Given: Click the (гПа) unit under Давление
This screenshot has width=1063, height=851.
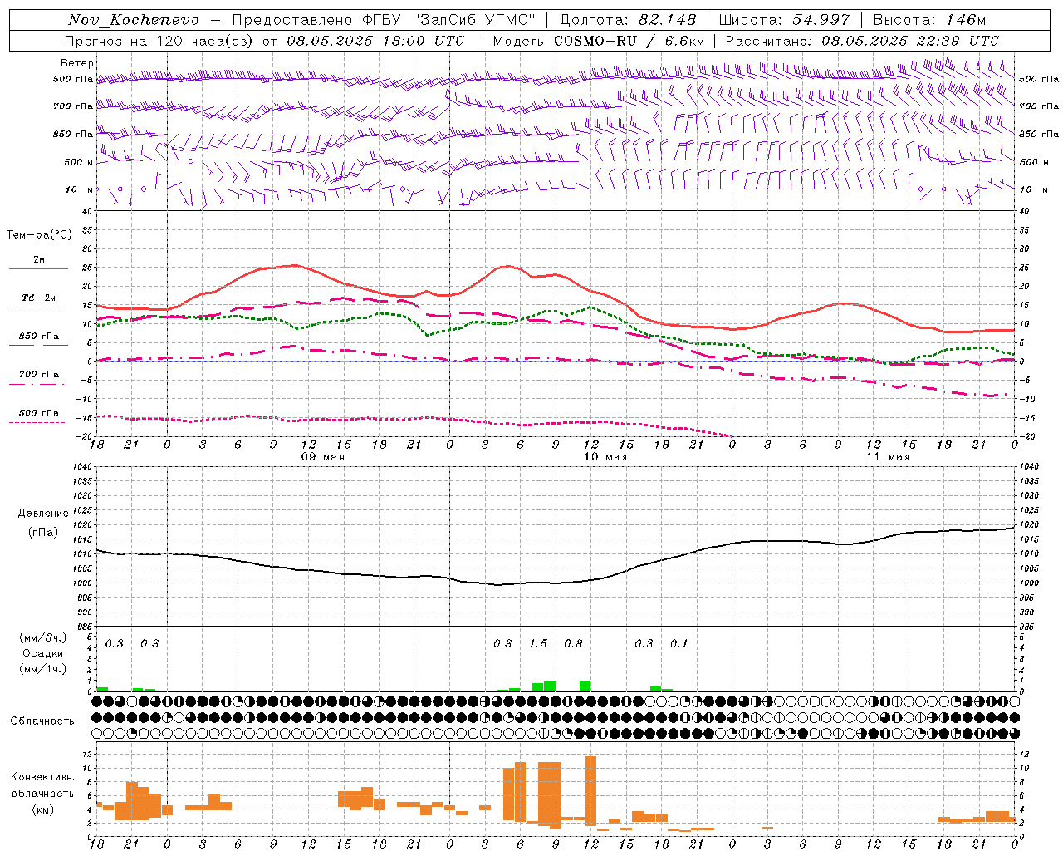Looking at the screenshot, I should (43, 533).
